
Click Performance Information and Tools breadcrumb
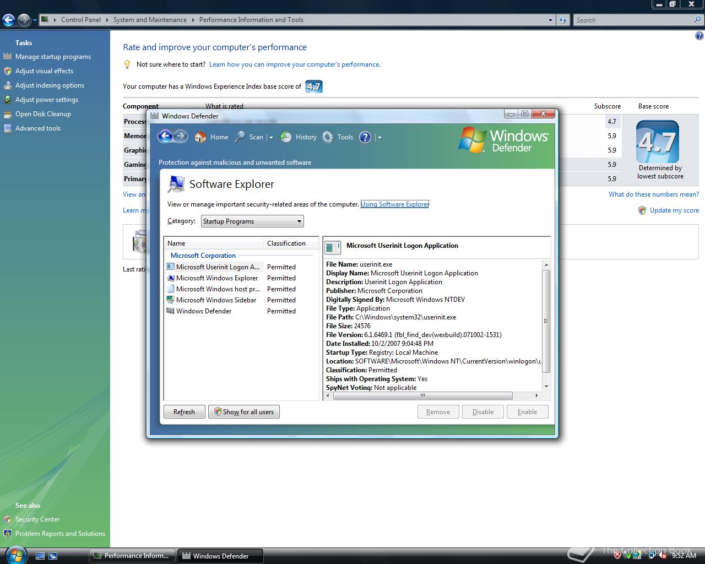[251, 20]
